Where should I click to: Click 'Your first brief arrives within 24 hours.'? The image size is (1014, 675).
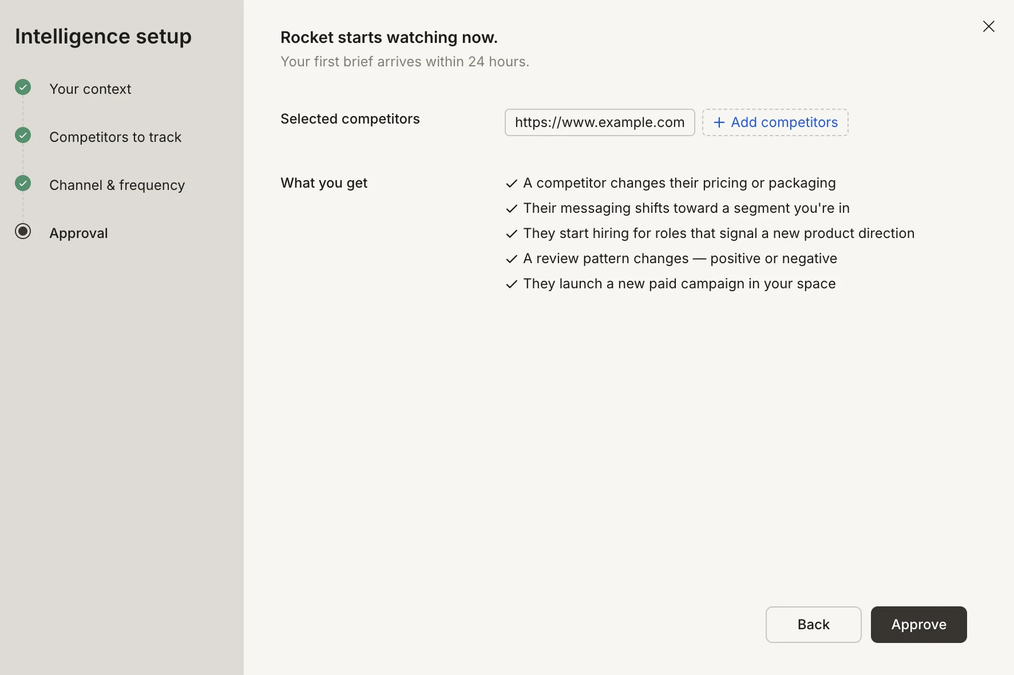[405, 61]
